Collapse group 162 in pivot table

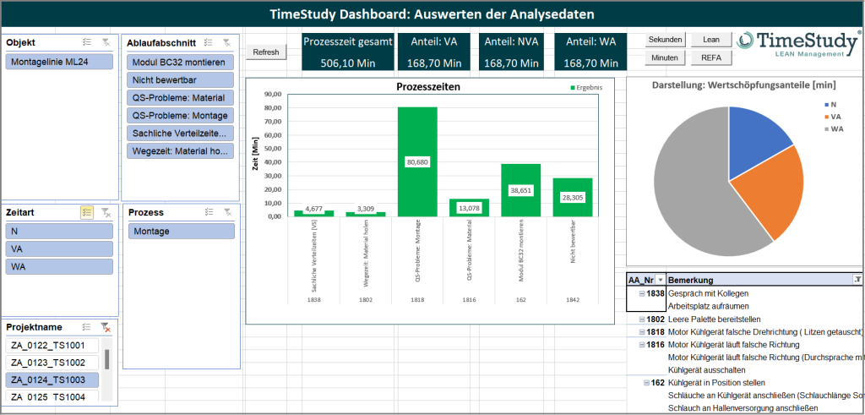click(x=646, y=382)
